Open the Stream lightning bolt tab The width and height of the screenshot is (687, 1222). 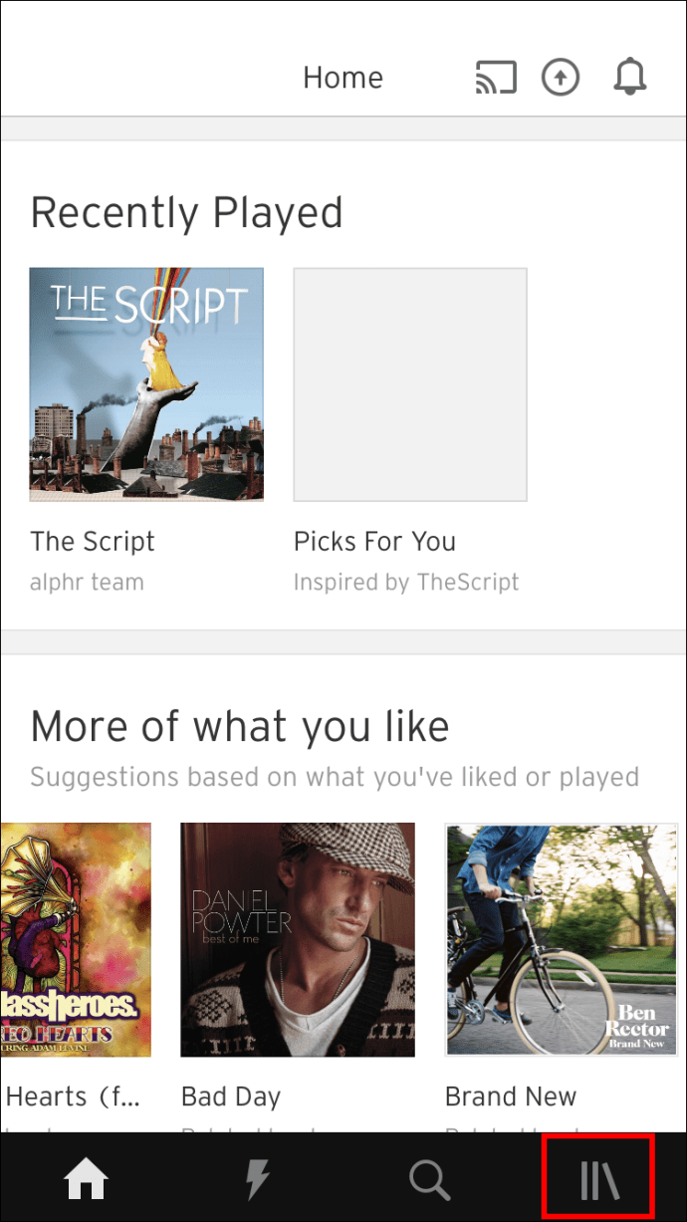coord(257,1180)
